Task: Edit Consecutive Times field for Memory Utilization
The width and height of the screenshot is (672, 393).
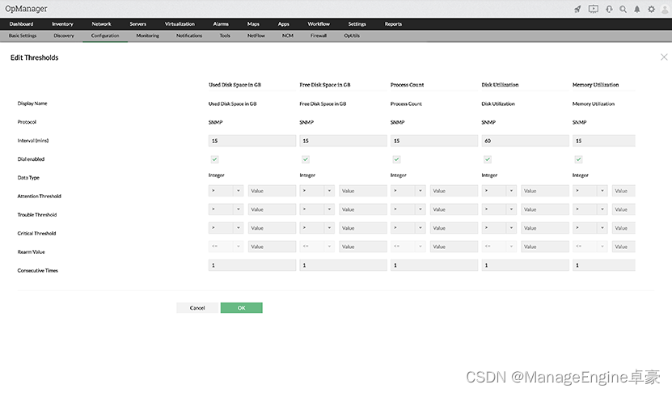Action: [x=603, y=265]
